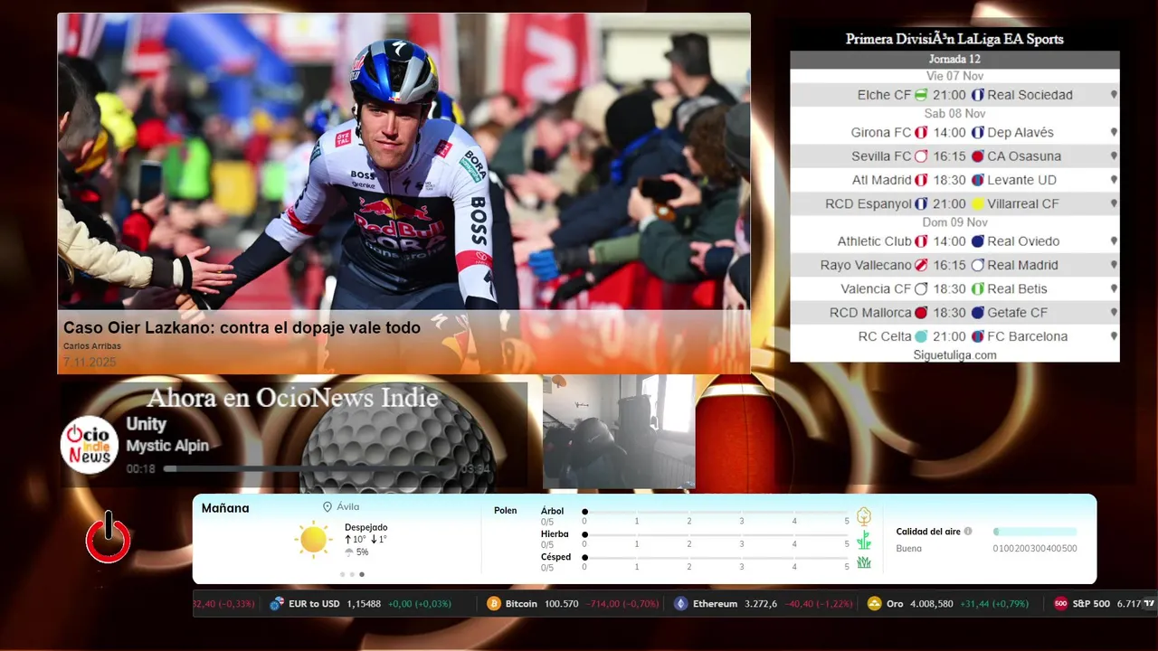Seek on the Unity track progress bar
This screenshot has width=1158, height=651.
click(309, 469)
